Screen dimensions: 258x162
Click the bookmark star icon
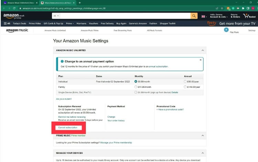[222, 8]
